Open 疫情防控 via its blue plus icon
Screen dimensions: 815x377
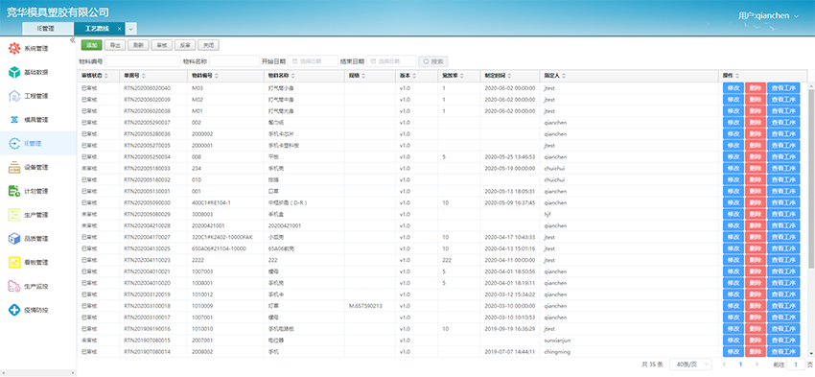click(x=14, y=311)
